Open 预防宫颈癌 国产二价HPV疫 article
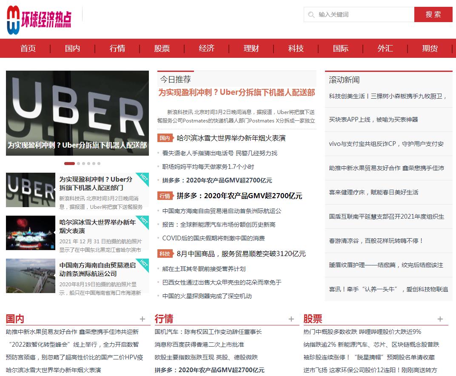Screen dimensions: 456x376 point(74,357)
